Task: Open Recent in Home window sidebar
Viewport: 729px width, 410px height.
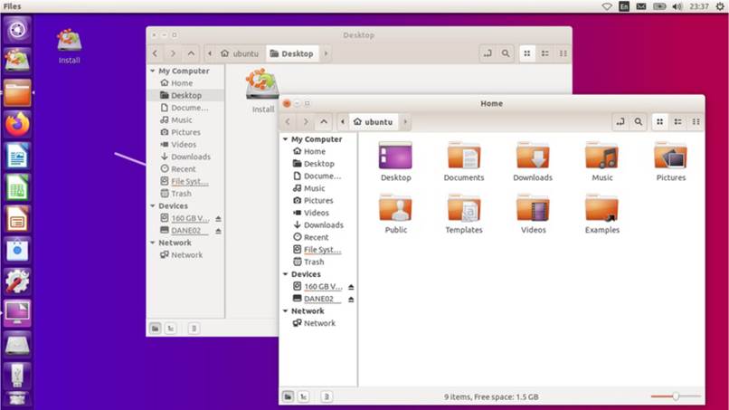Action: [310, 237]
